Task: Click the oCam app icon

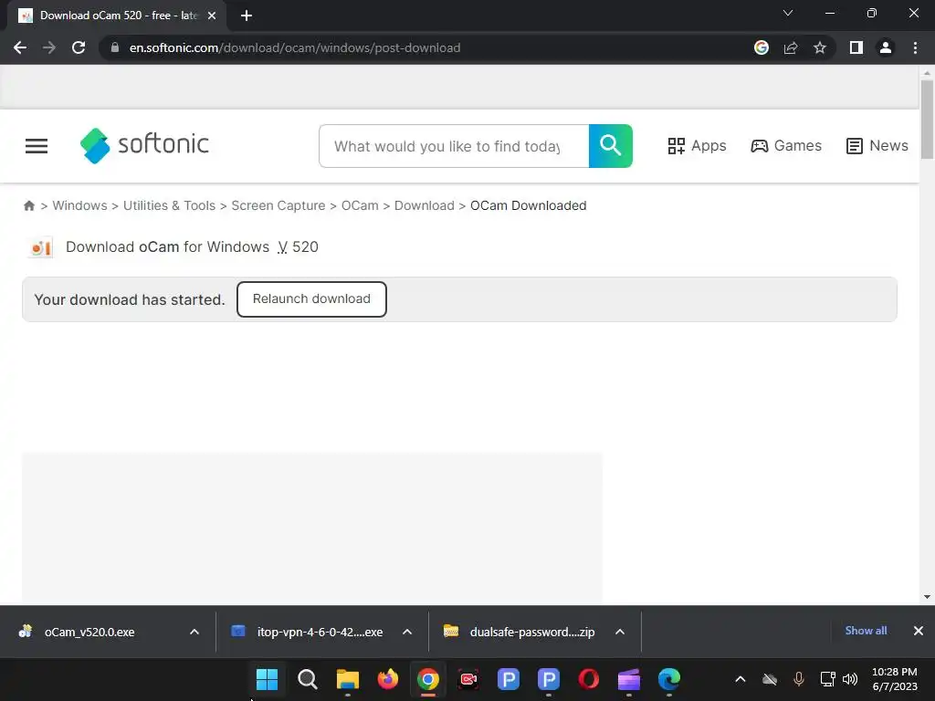Action: pos(40,247)
